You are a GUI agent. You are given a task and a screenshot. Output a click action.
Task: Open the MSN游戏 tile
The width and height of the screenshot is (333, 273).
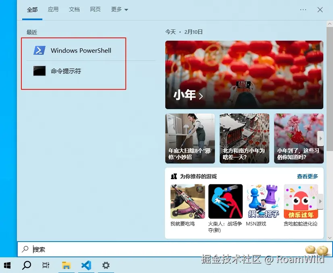[263, 205]
